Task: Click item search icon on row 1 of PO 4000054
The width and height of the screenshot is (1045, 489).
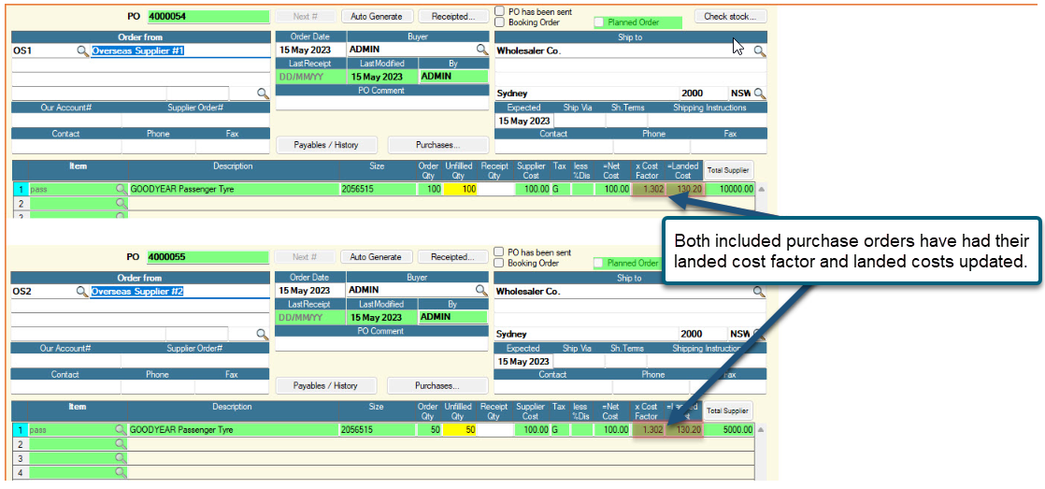Action: (122, 189)
